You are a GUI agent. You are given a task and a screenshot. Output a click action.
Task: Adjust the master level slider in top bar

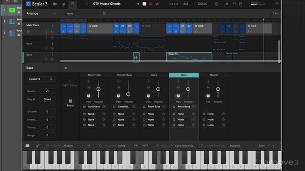[x=258, y=4]
